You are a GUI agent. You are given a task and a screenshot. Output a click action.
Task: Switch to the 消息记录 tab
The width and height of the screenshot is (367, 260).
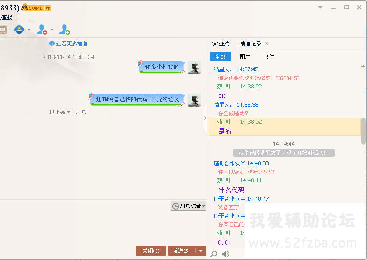pos(251,44)
